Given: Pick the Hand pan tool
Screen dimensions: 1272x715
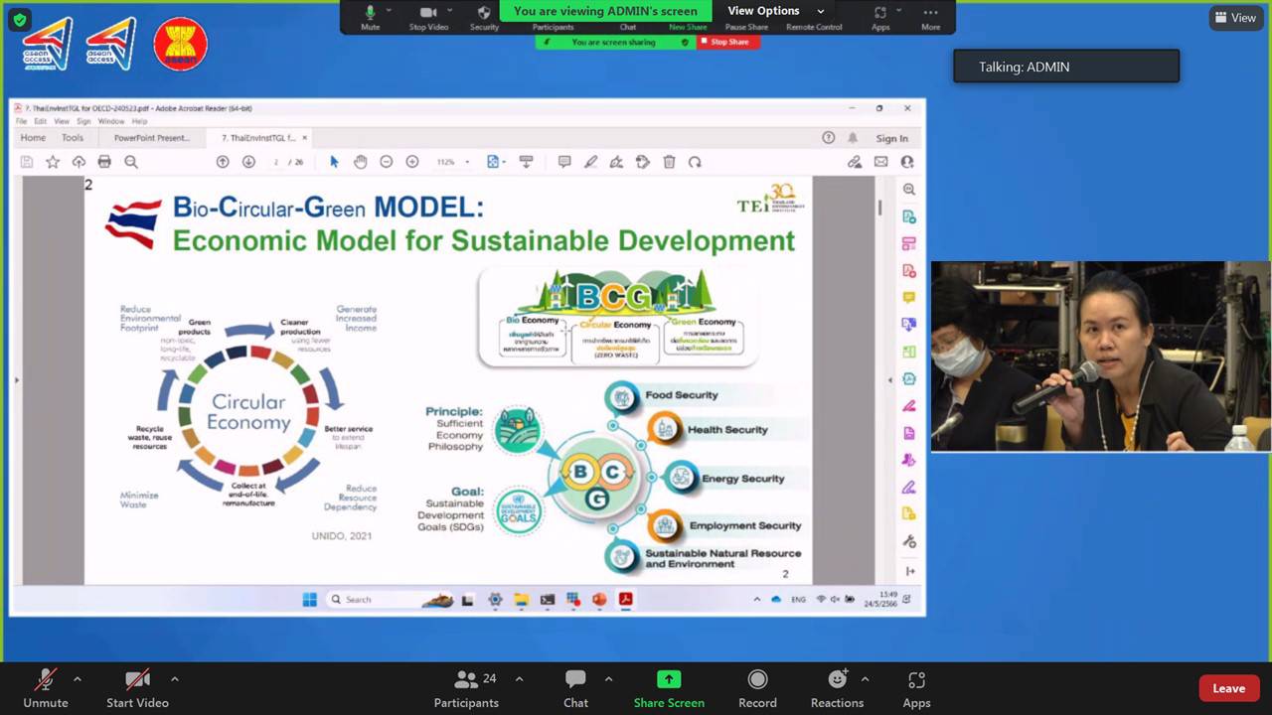Looking at the screenshot, I should click(360, 162).
